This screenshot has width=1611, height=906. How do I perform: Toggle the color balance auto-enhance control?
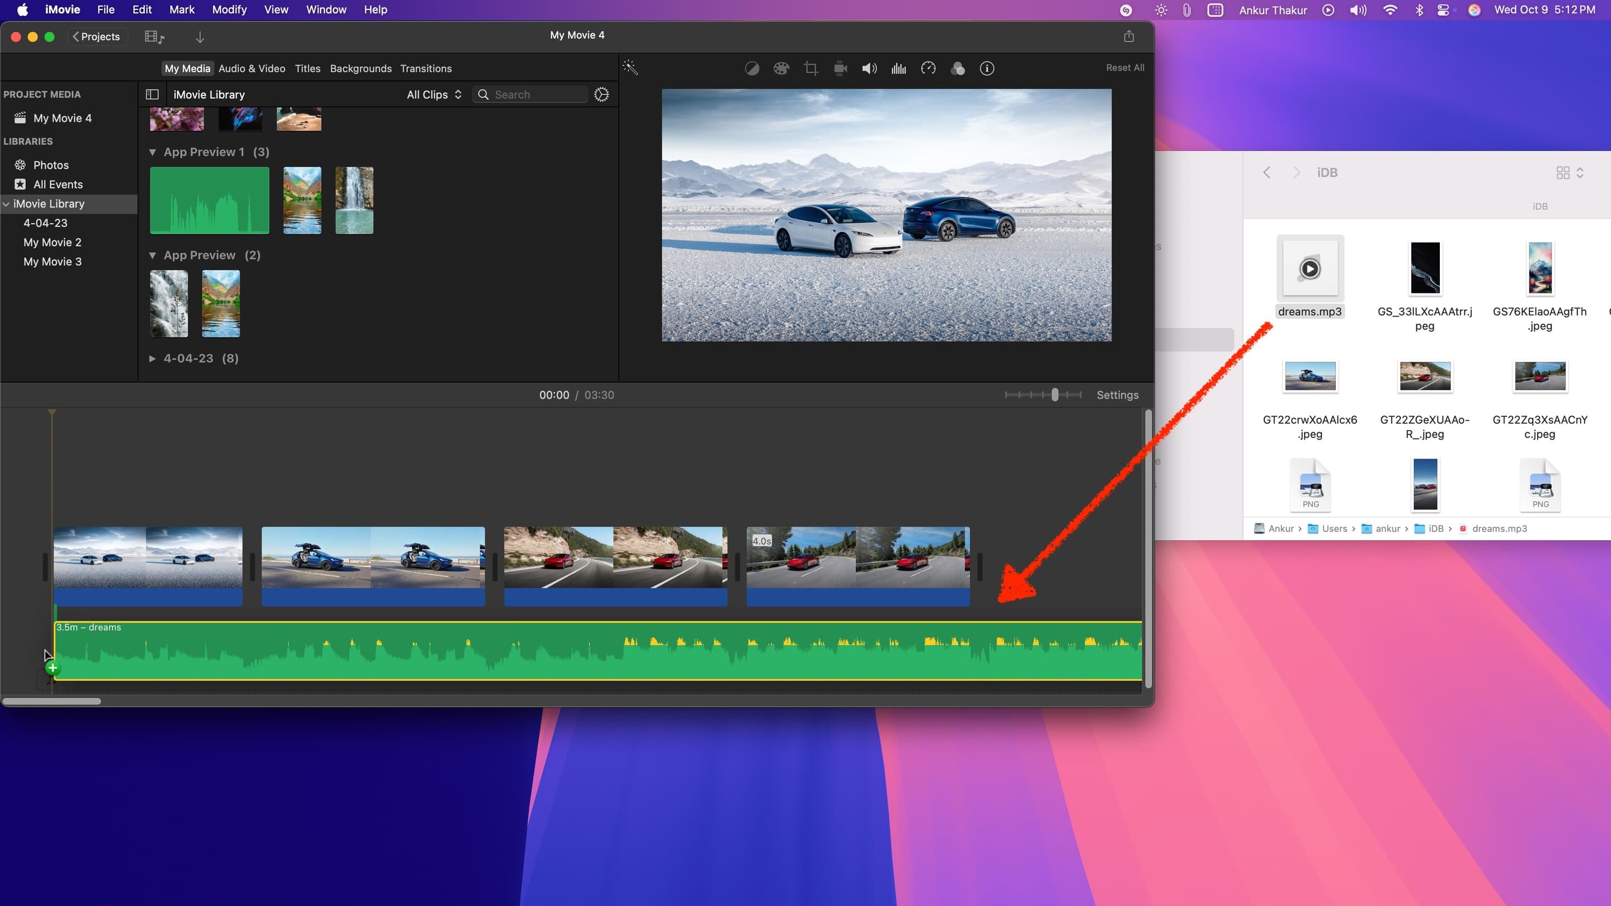(752, 68)
